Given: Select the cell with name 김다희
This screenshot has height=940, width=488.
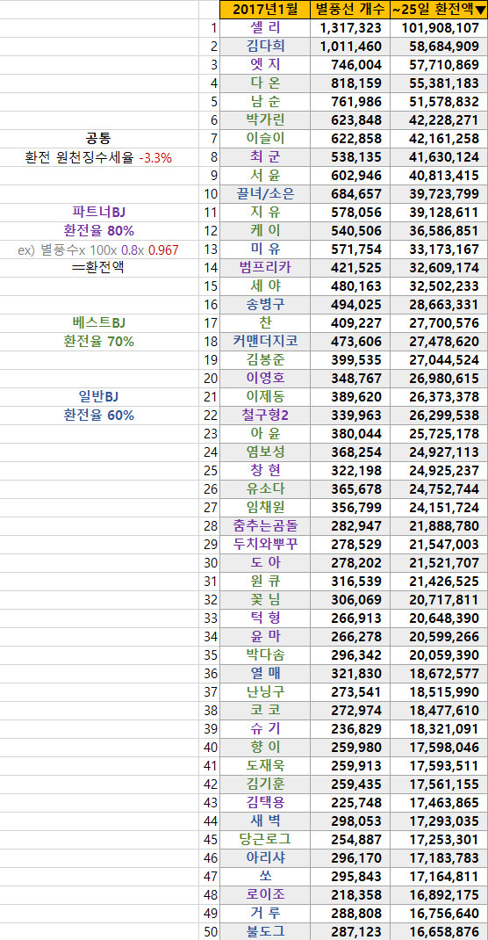Looking at the screenshot, I should pyautogui.click(x=265, y=47).
